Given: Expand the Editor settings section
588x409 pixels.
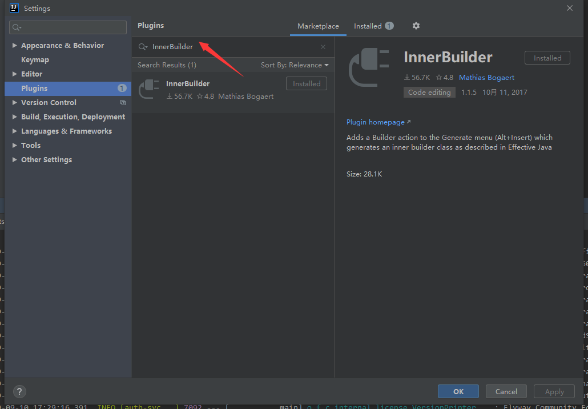Looking at the screenshot, I should pos(15,74).
